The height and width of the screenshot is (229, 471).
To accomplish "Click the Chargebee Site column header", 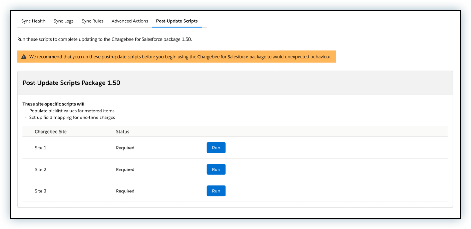I will click(x=50, y=132).
